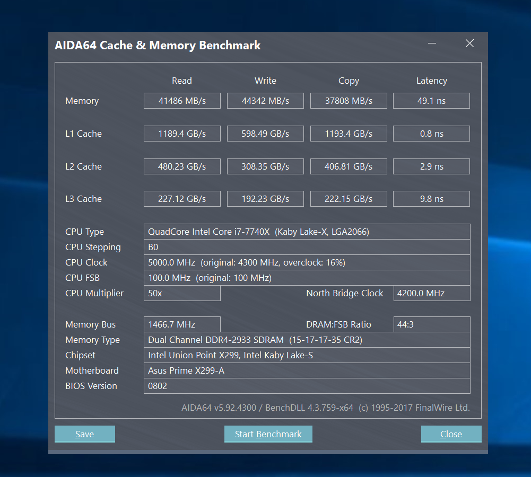Close the window with the X icon
The image size is (531, 477).
(469, 43)
